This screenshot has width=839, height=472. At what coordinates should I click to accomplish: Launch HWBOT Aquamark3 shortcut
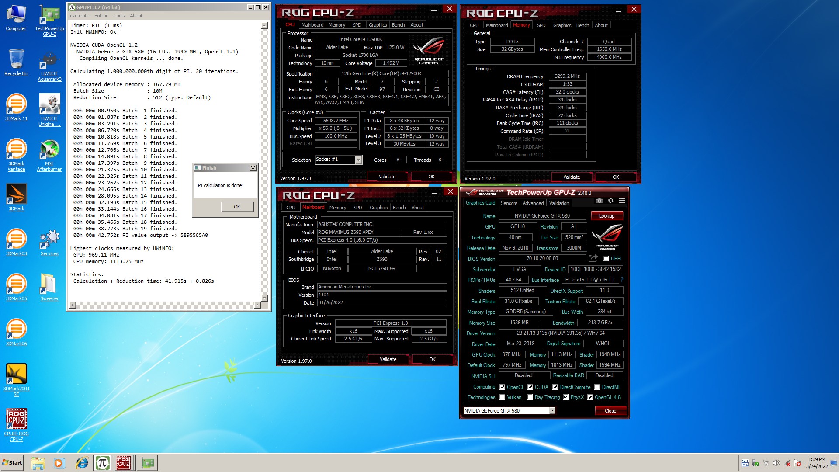pos(49,66)
